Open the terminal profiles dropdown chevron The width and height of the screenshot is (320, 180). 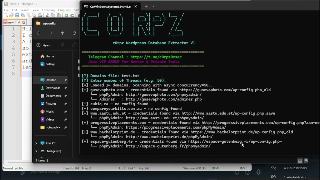pos(153,6)
